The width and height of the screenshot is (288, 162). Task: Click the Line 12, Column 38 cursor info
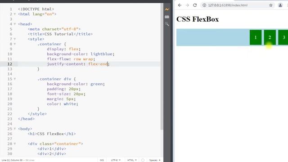point(12,160)
